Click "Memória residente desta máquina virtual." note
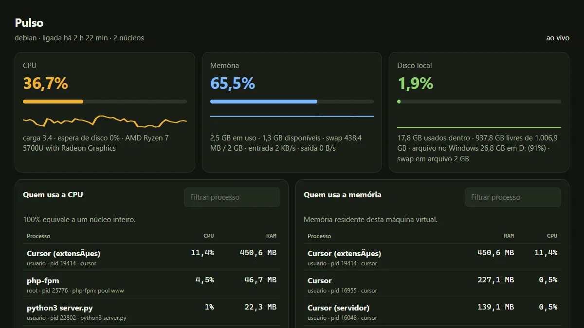Image resolution: width=584 pixels, height=328 pixels. click(371, 220)
